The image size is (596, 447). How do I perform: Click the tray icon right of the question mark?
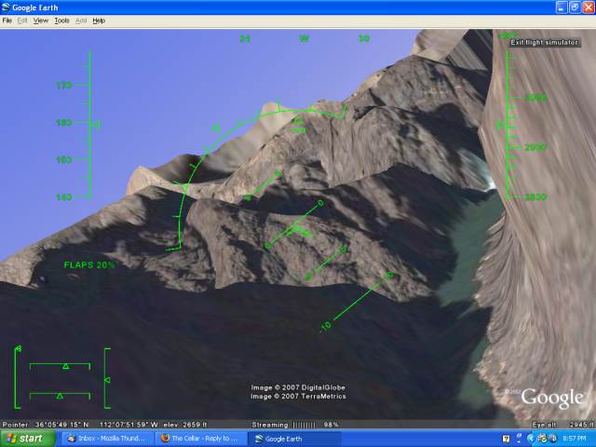519,439
